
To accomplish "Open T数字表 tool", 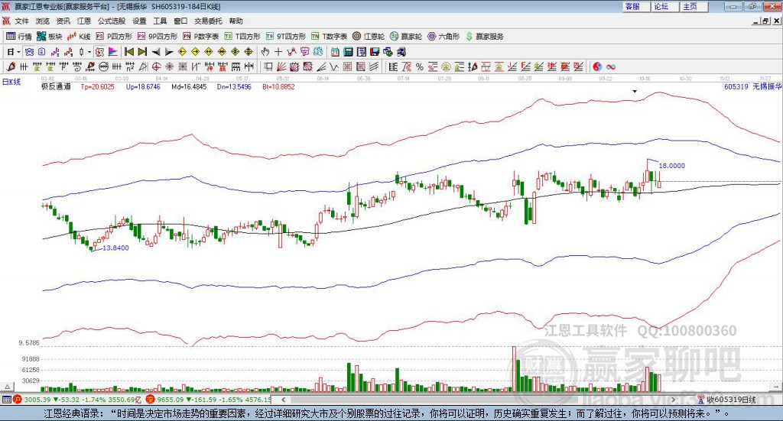I will (329, 37).
